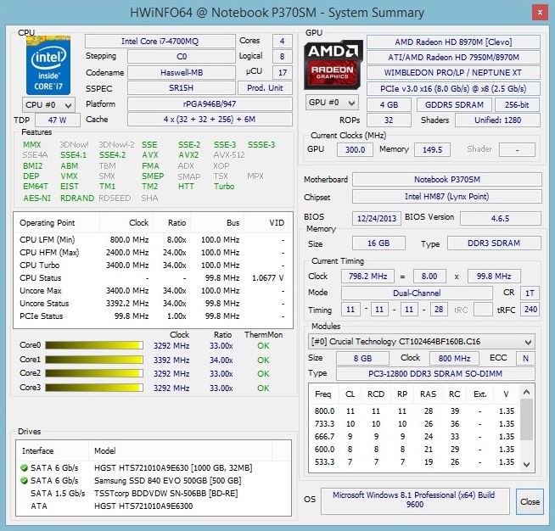Viewport: 555px width, 531px height.
Task: Select the TSSTcorp BDDVDW SN-506BB drive
Action: [x=154, y=494]
